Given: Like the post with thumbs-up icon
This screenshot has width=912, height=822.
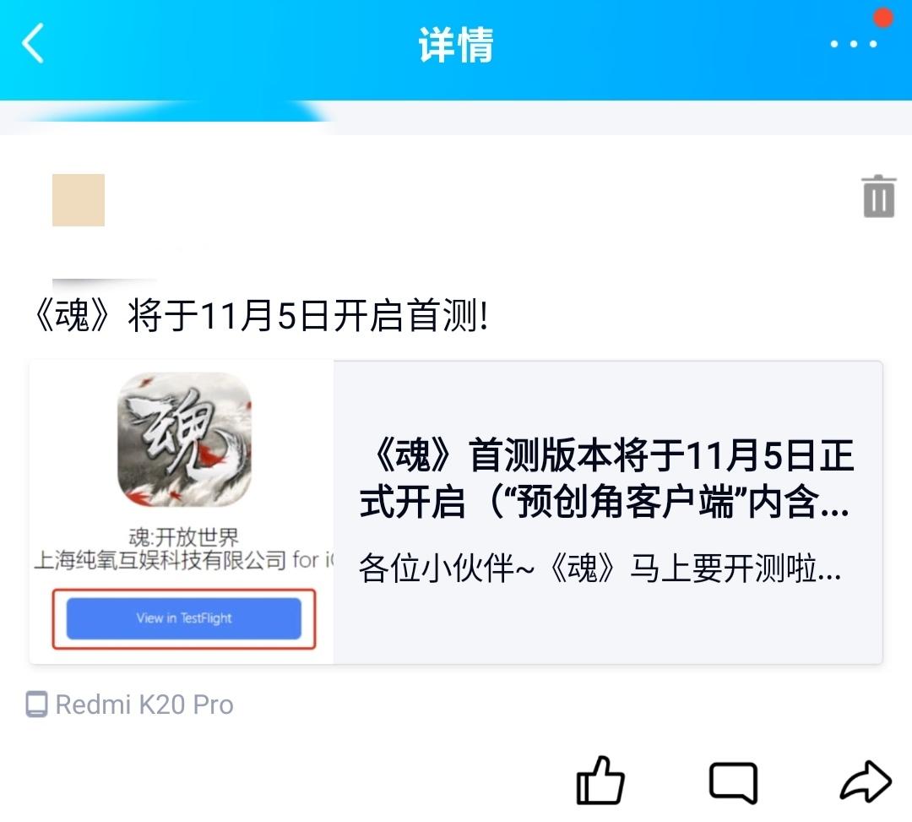Looking at the screenshot, I should 600,781.
